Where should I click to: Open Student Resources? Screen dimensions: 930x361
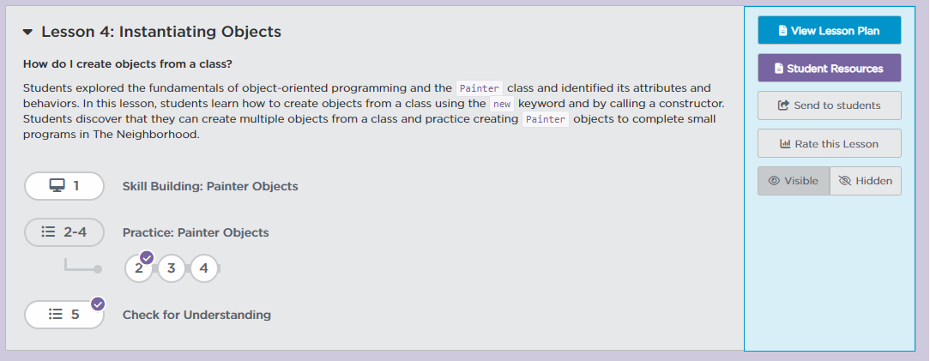(829, 68)
